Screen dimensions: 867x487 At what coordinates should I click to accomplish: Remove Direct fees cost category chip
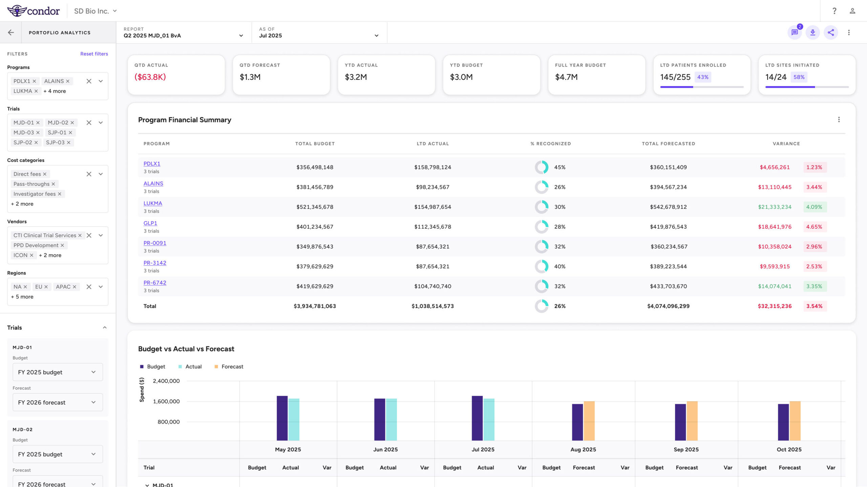(45, 174)
